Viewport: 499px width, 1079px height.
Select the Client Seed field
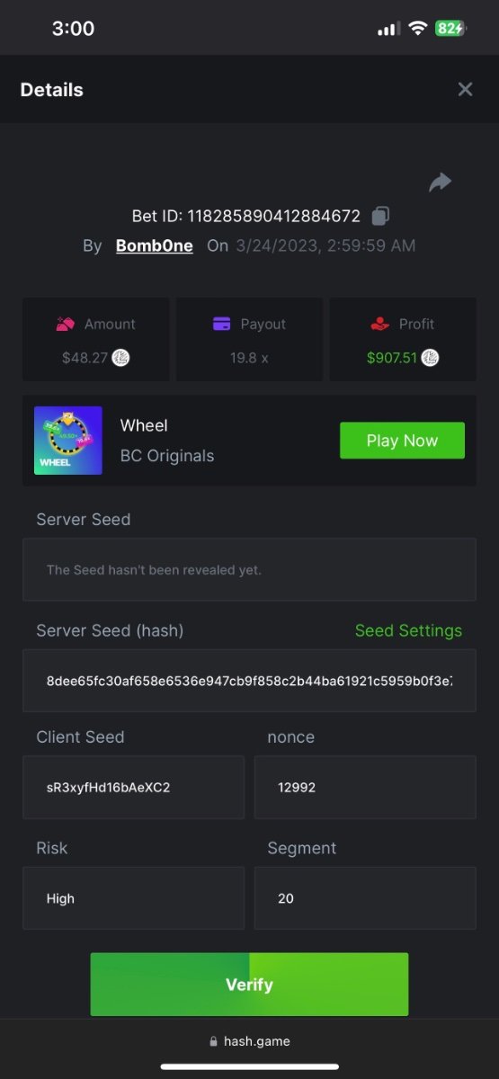133,787
